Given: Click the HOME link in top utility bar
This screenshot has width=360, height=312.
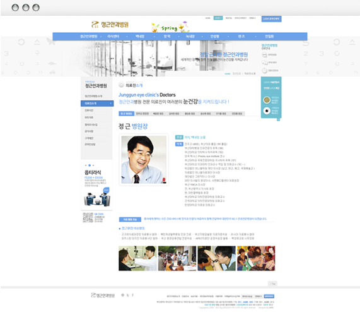Looking at the screenshot, I should tap(208, 18).
